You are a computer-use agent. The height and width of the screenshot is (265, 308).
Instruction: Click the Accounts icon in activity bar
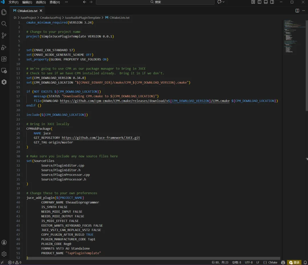[4, 242]
